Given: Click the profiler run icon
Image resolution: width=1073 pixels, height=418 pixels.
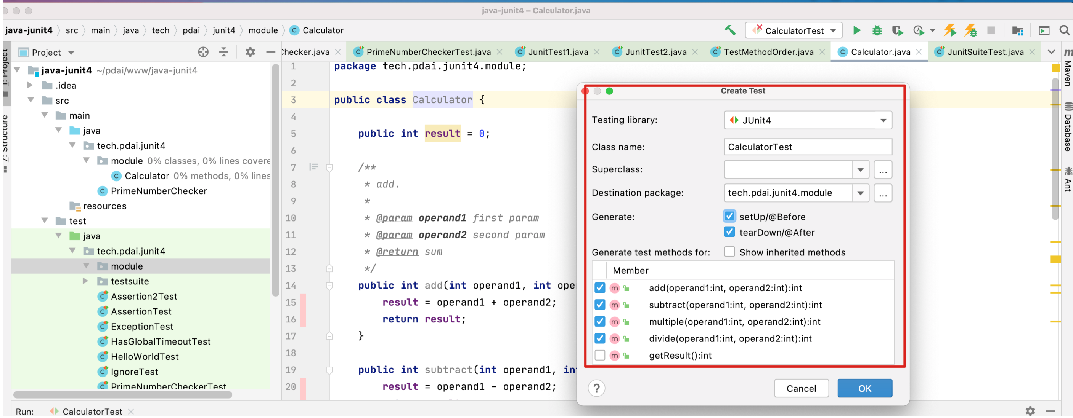Looking at the screenshot, I should pos(919,30).
